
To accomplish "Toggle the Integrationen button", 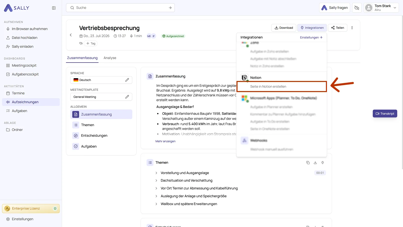I will coord(312,28).
